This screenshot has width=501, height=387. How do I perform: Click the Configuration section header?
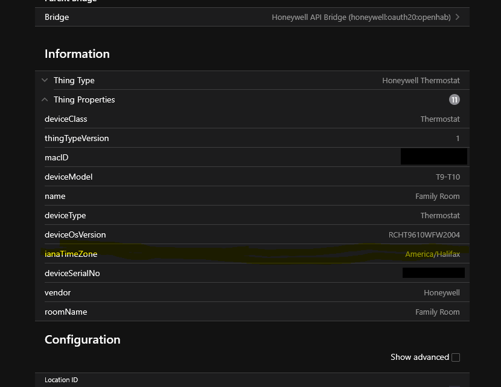tap(82, 339)
